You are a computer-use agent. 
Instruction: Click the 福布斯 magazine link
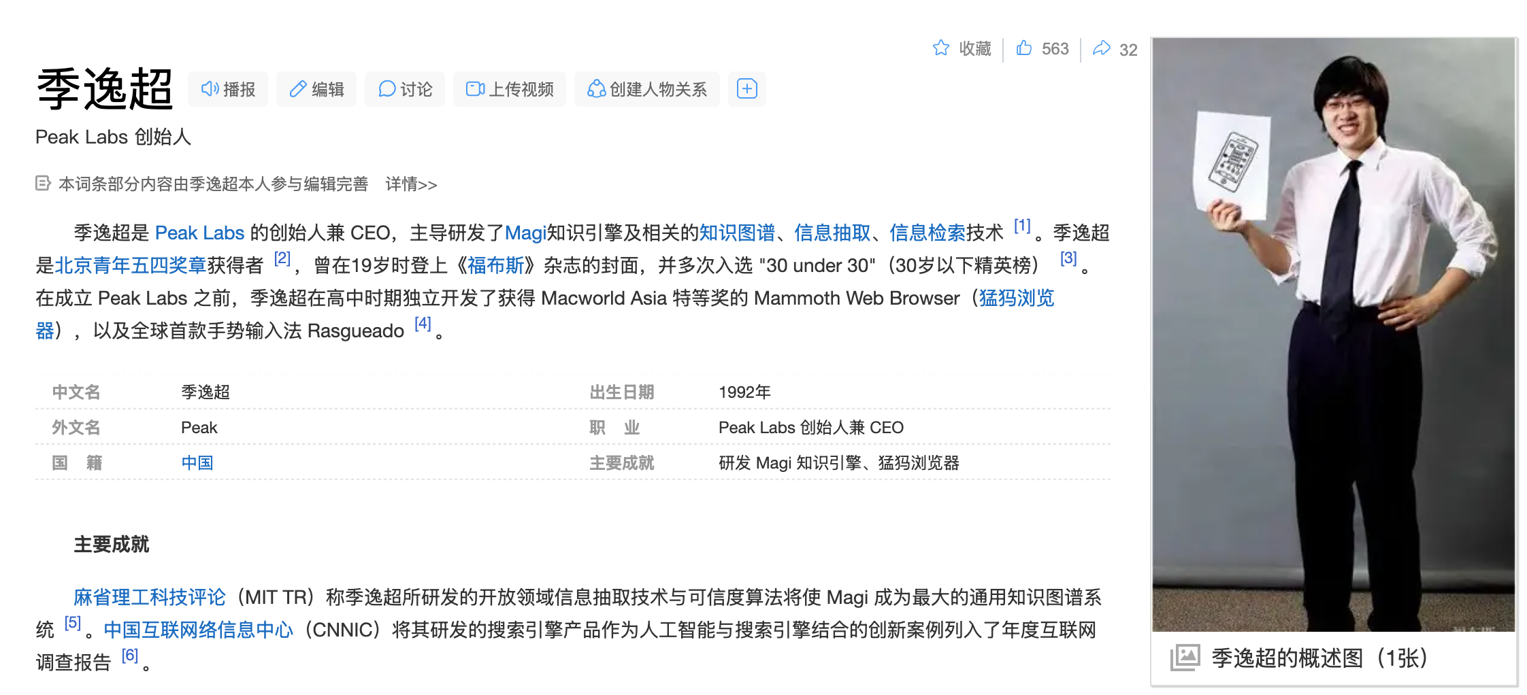(495, 266)
